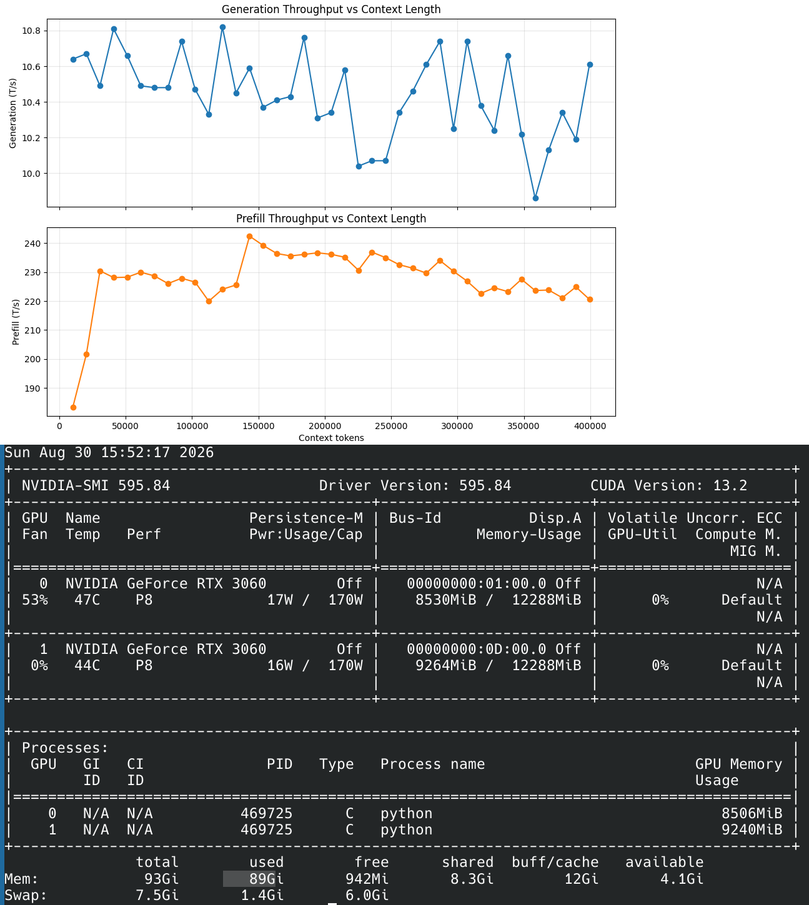Click the process memory value "8506MiB"
The image size is (809, 905).
tap(752, 814)
